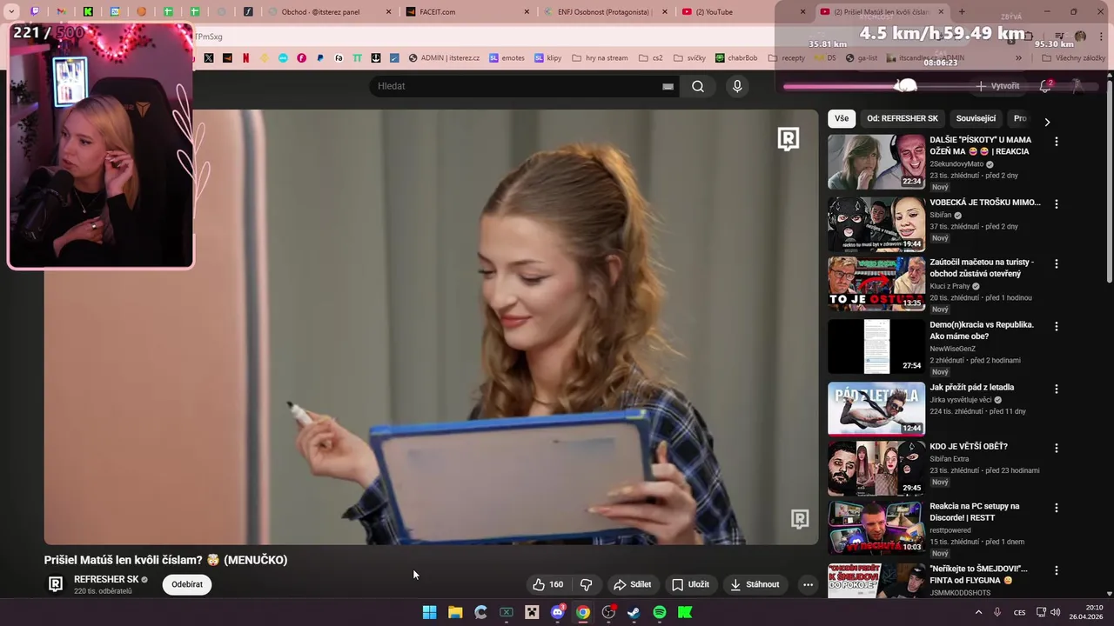Open the 'emotes' bookmark

pyautogui.click(x=507, y=58)
